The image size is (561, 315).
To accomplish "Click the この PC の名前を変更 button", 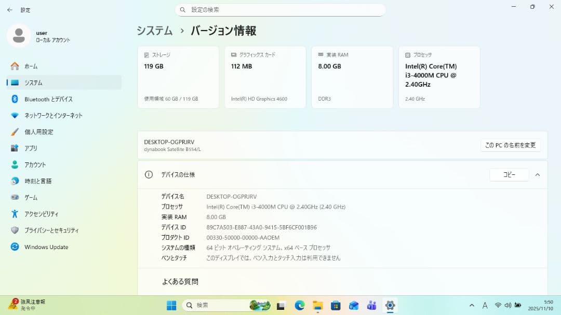I will (510, 145).
